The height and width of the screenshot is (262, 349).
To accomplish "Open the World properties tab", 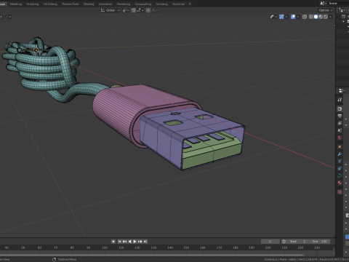I will tap(340, 138).
